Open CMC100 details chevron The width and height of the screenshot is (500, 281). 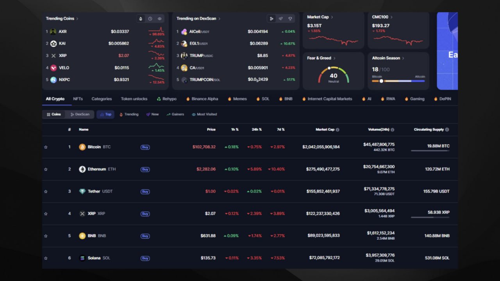tap(391, 17)
